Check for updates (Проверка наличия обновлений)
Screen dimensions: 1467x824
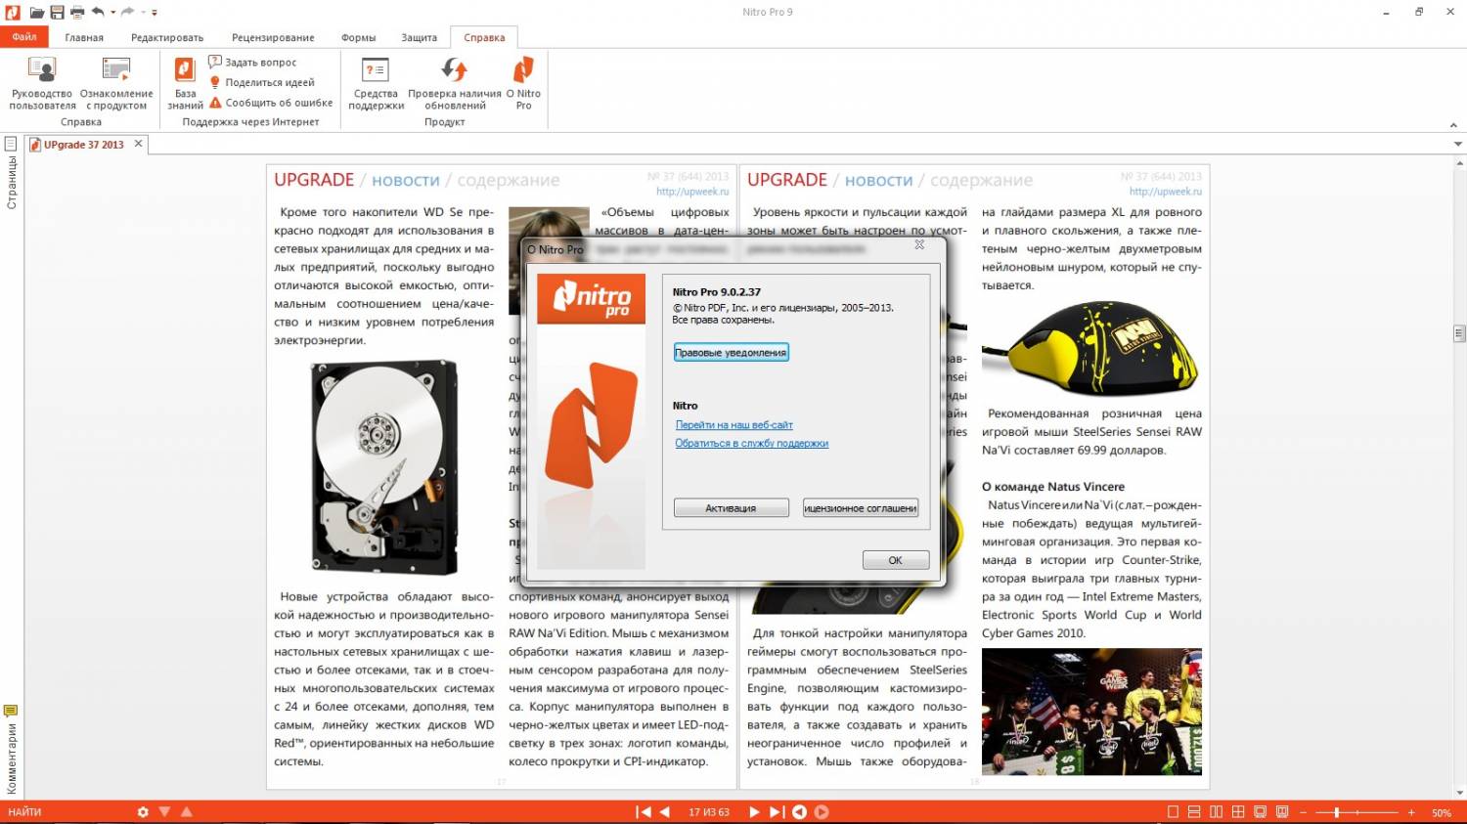coord(454,83)
